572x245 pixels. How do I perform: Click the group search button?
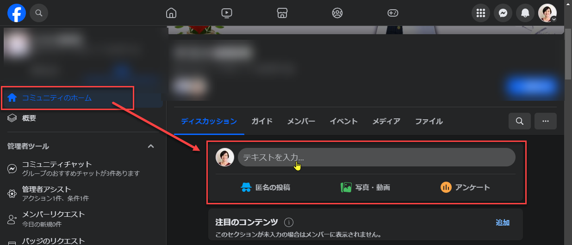[520, 121]
